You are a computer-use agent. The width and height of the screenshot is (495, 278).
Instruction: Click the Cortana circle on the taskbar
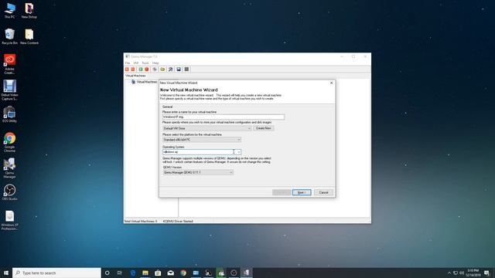tap(107, 273)
